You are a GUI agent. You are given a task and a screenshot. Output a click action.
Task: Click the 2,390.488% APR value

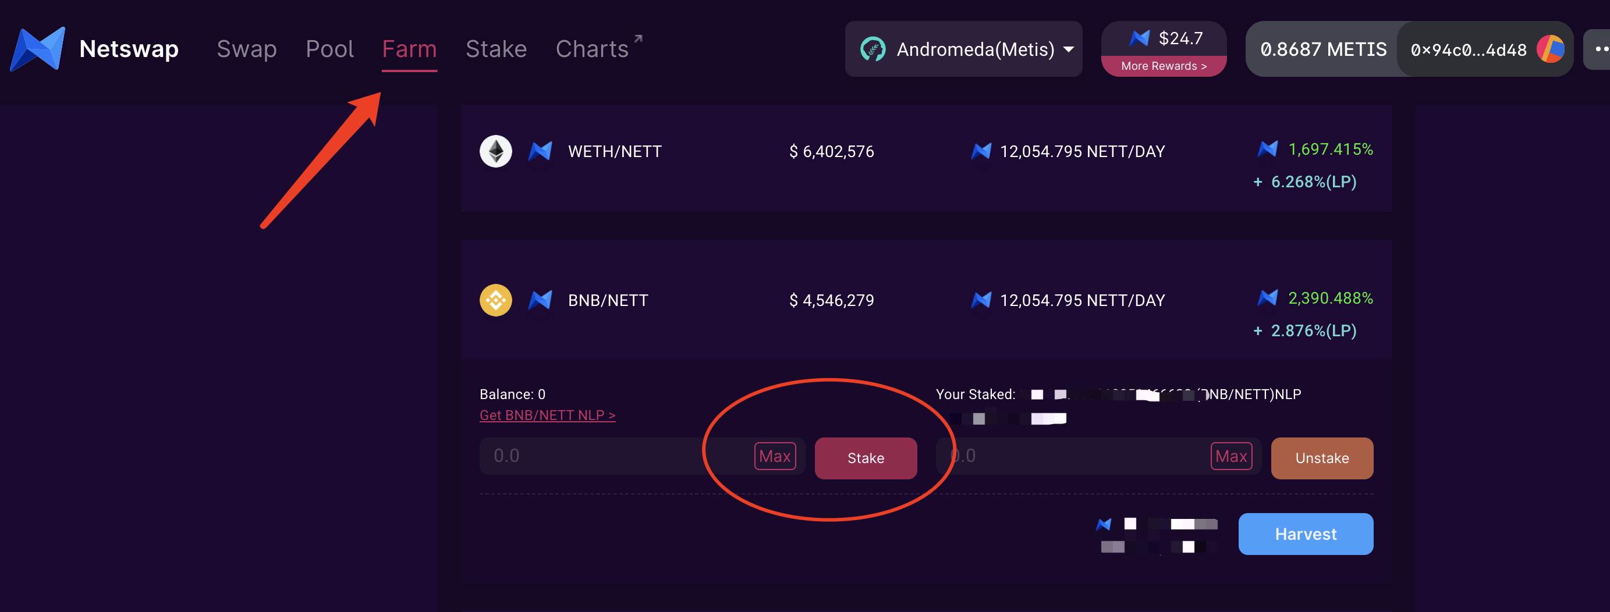1331,298
